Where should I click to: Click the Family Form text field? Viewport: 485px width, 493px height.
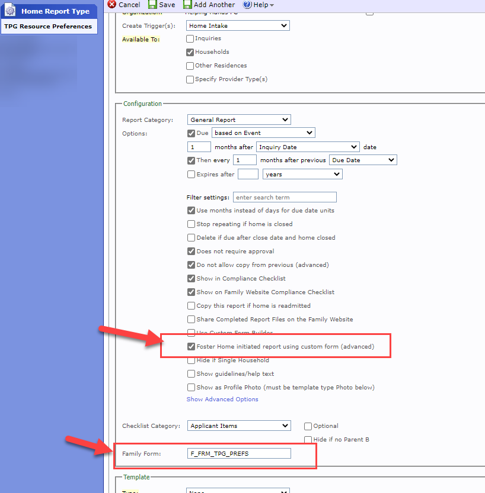[239, 453]
